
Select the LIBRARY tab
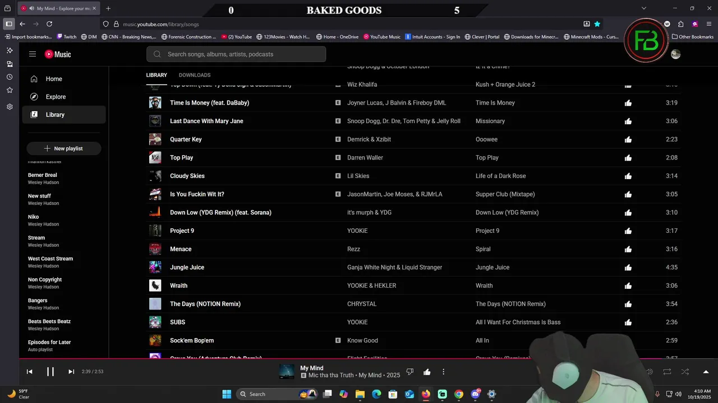157,75
